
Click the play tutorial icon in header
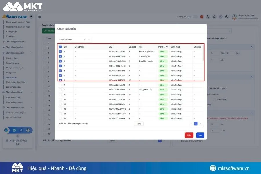(221, 17)
